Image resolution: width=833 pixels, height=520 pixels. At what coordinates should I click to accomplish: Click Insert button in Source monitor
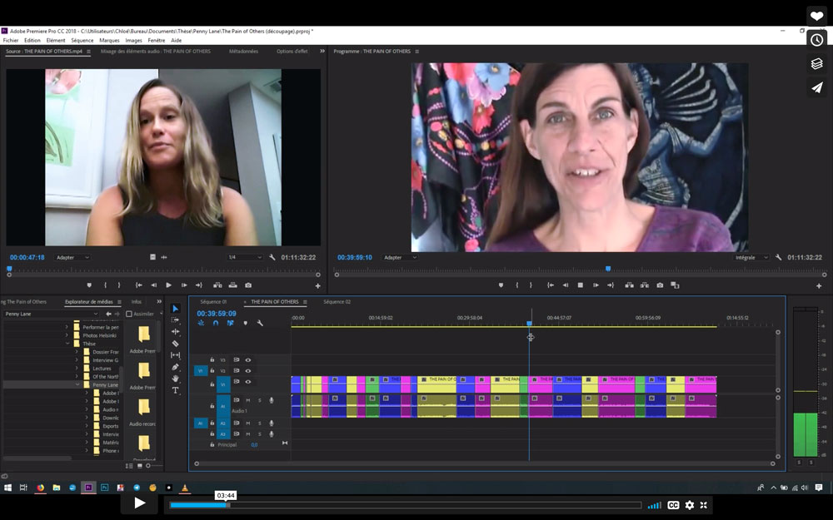point(217,285)
